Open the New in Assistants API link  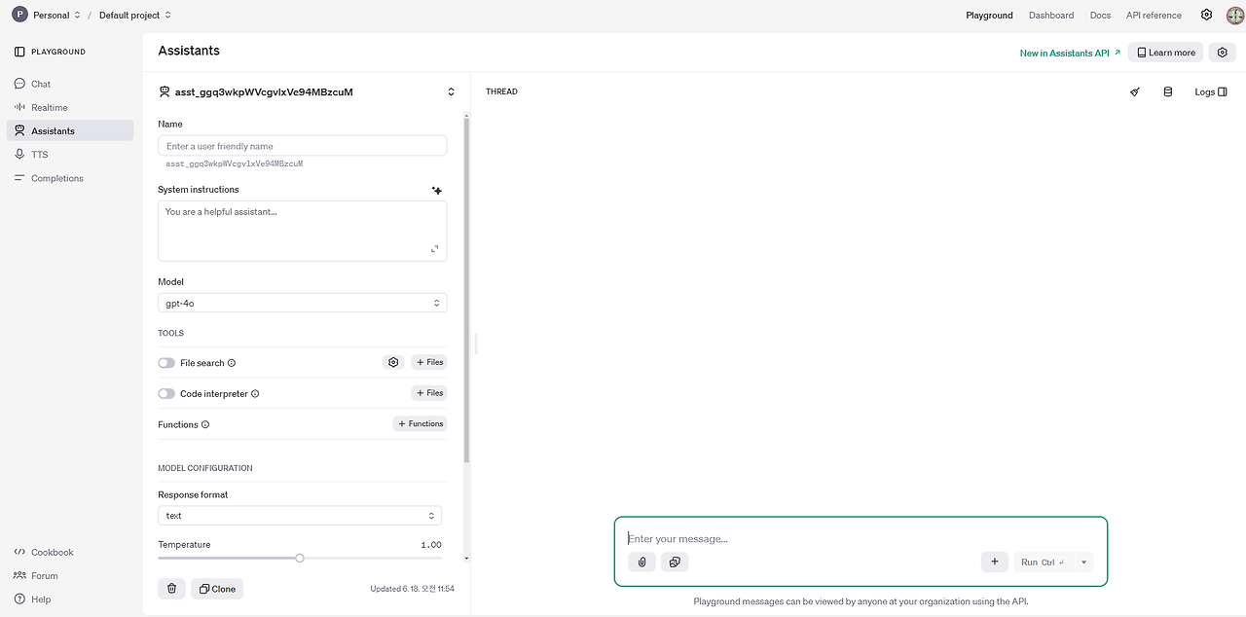click(1070, 53)
